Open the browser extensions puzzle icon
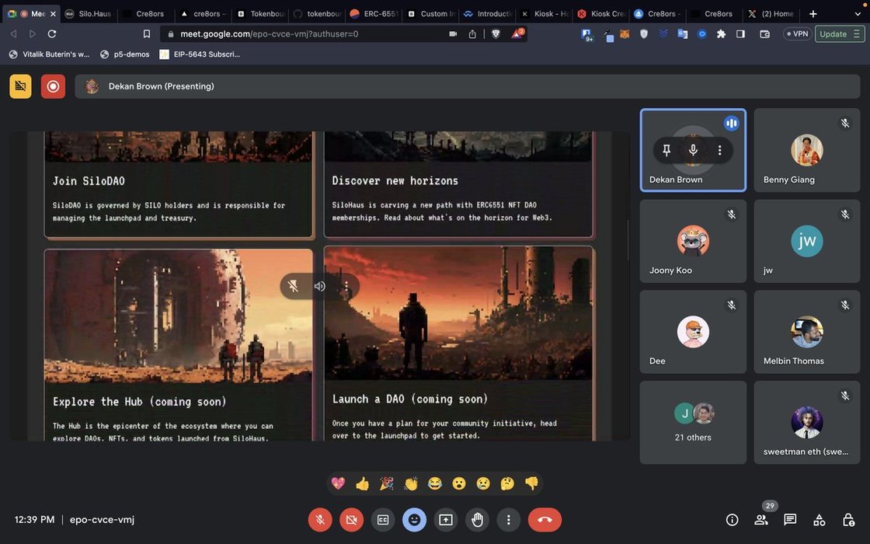Image resolution: width=870 pixels, height=544 pixels. point(722,34)
